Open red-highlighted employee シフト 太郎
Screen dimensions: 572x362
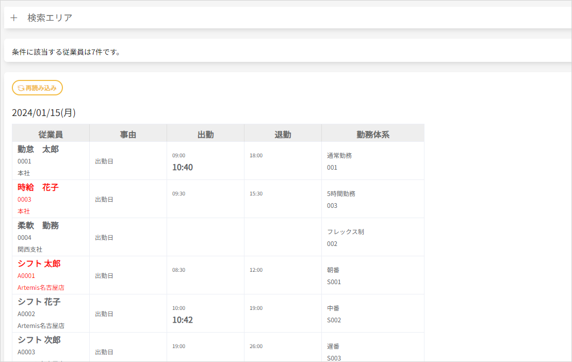pos(39,264)
